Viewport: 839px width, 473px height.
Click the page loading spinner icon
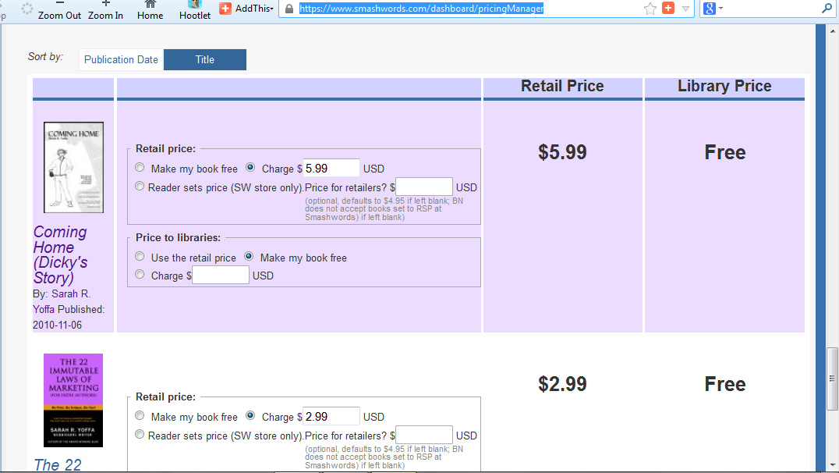(x=27, y=9)
